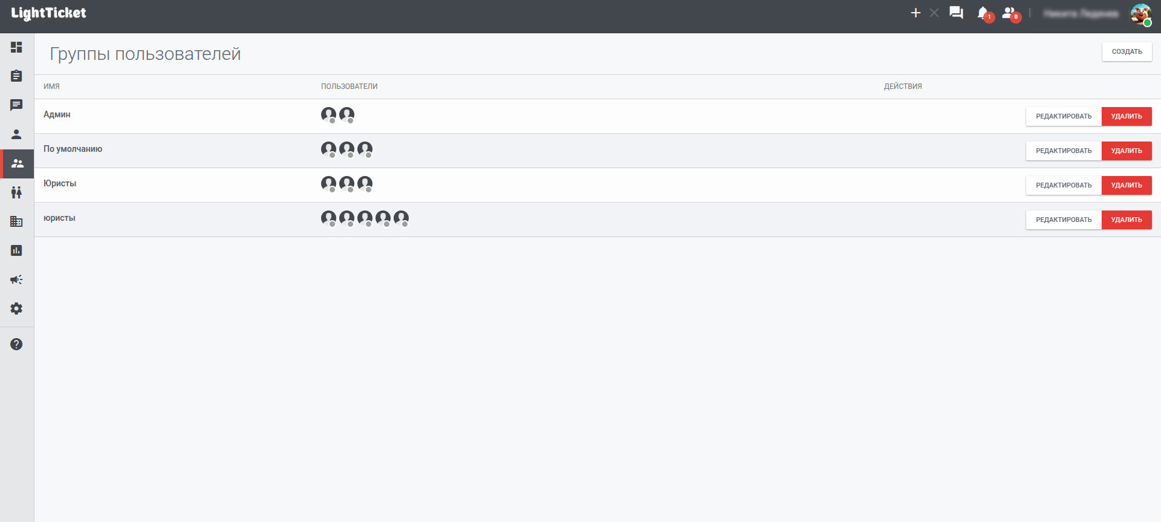Open the reports chart sidebar icon
This screenshot has height=522, width=1161.
(16, 250)
